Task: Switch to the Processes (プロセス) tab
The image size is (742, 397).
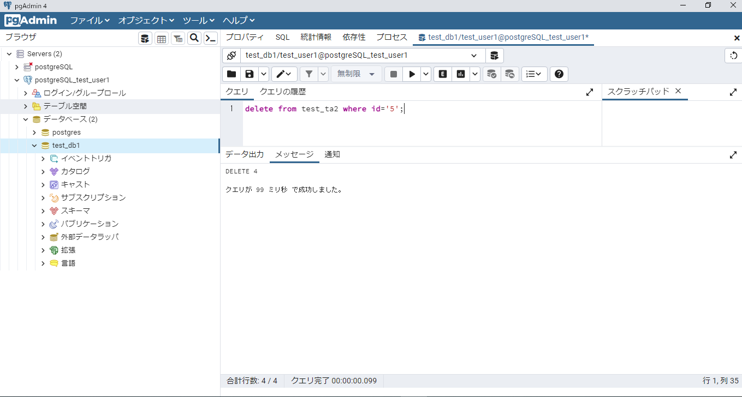Action: pos(391,37)
